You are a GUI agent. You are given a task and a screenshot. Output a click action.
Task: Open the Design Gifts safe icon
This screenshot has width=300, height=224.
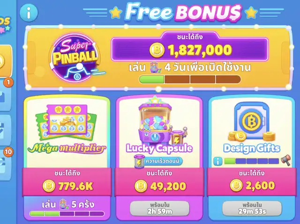pyautogui.click(x=252, y=122)
